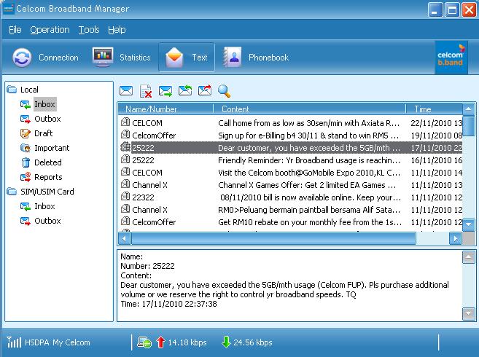Select the Text envelope icon

(174, 57)
